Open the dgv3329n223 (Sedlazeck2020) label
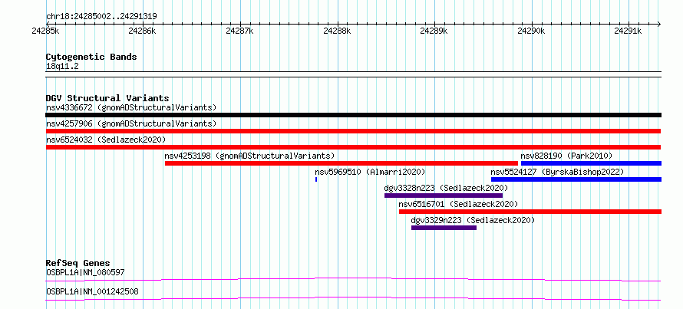Screen dimensions: 683x309 tap(473, 220)
